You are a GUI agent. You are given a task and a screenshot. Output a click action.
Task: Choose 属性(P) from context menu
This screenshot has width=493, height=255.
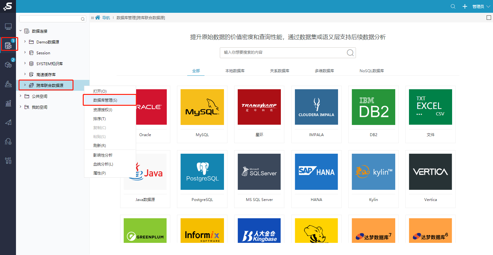110,173
